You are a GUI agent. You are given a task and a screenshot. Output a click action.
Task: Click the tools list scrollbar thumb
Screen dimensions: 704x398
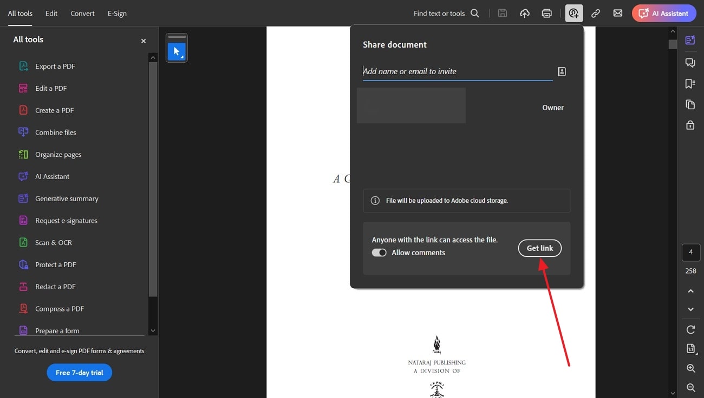click(153, 178)
